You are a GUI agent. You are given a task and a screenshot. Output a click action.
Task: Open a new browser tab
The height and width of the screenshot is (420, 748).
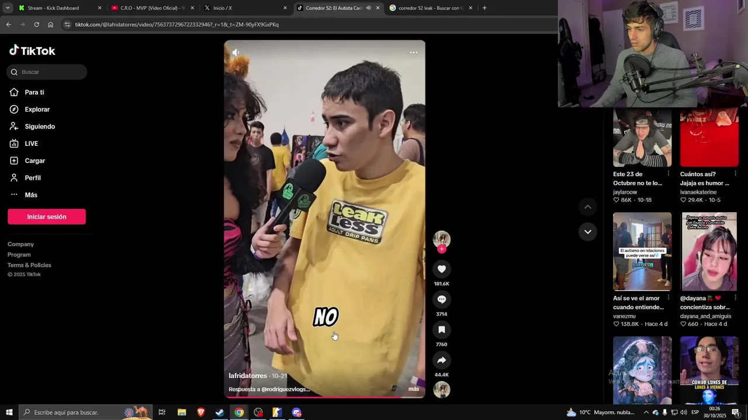click(484, 8)
